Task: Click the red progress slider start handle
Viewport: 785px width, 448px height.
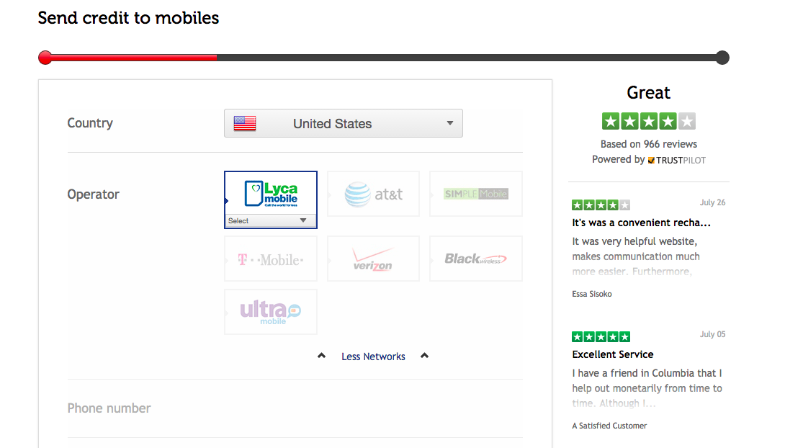Action: coord(45,58)
